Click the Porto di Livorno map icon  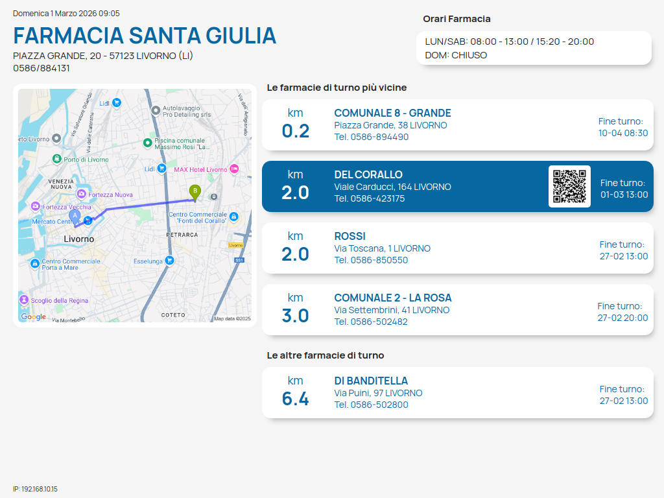[x=57, y=159]
